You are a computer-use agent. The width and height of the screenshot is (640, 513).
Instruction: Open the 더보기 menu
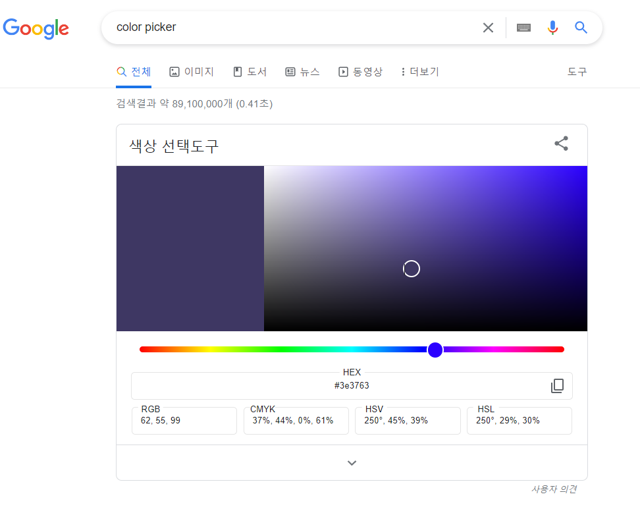click(x=419, y=71)
